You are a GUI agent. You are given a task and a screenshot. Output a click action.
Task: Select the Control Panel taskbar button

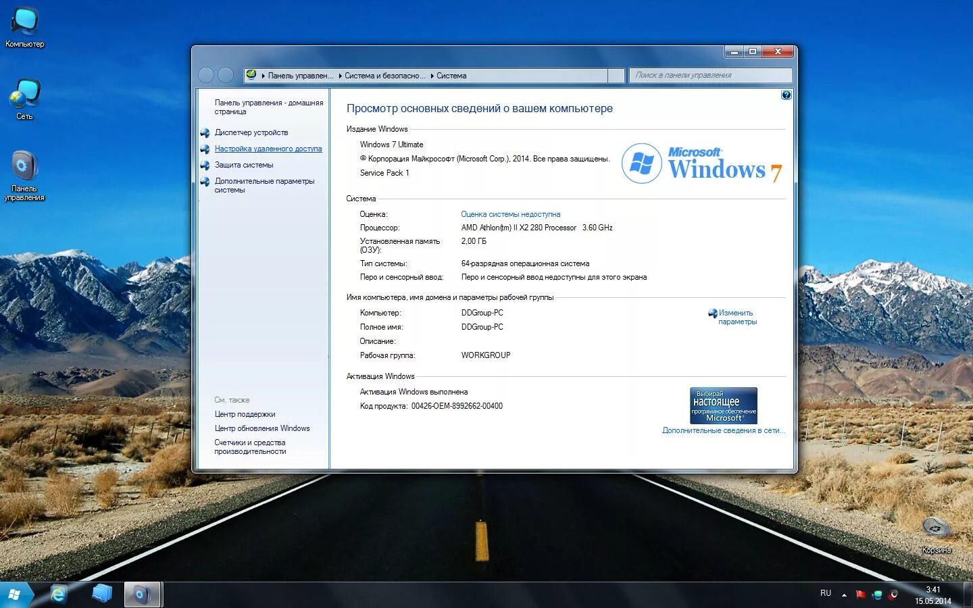point(142,594)
